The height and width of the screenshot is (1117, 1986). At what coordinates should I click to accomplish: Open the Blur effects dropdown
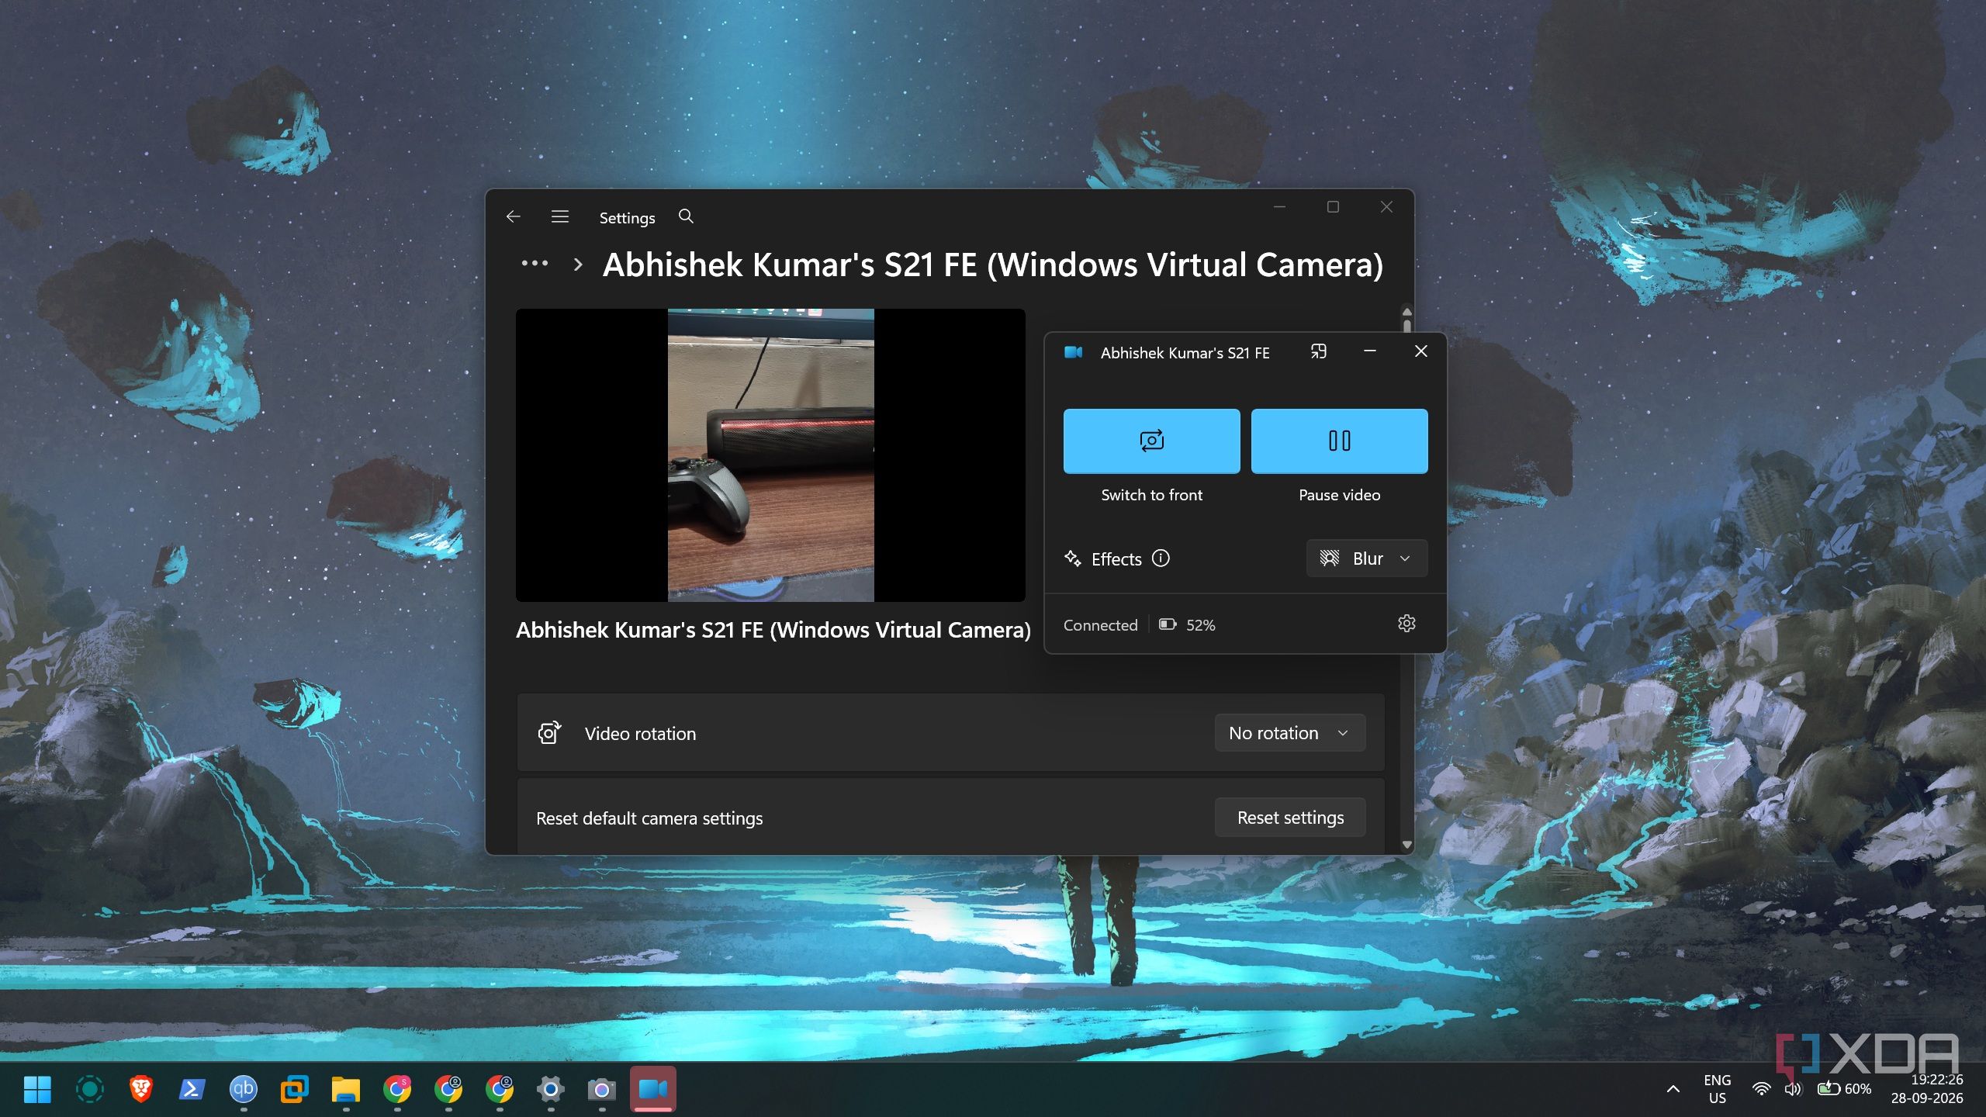[1366, 558]
